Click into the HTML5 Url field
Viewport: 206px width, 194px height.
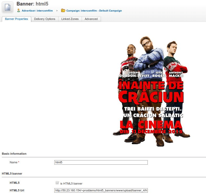click(x=101, y=191)
